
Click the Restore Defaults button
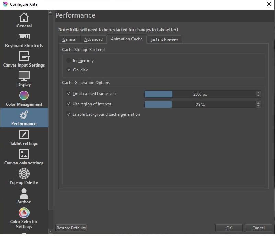click(71, 228)
